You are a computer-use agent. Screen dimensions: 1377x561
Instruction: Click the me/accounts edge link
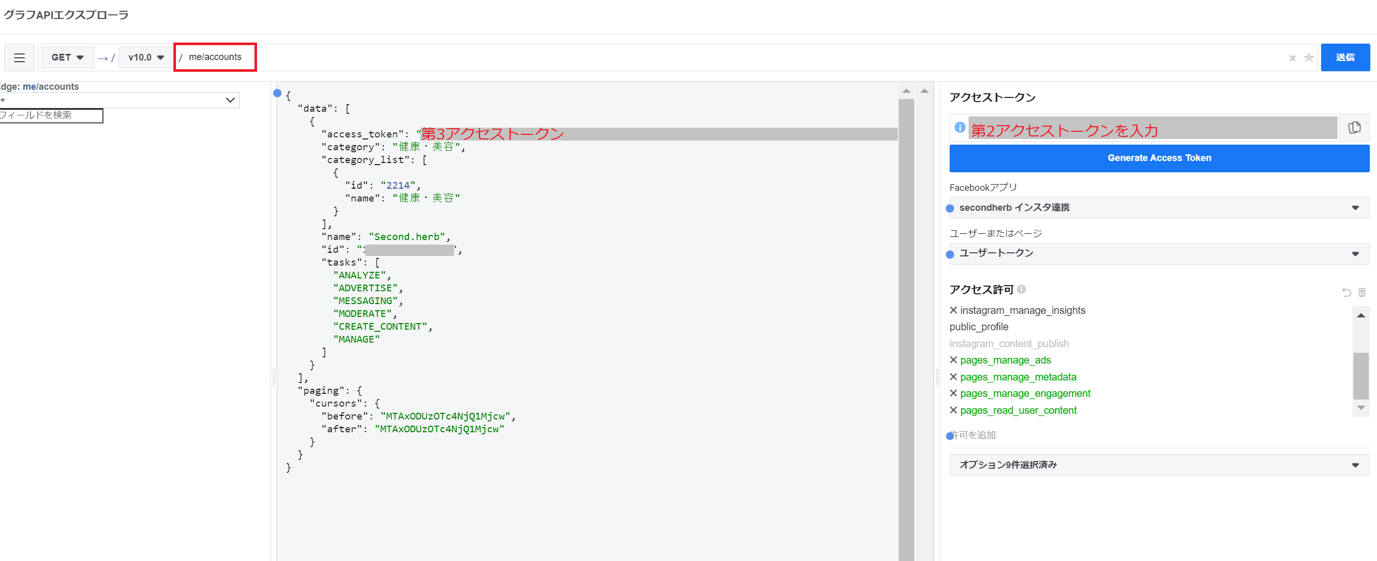pyautogui.click(x=51, y=87)
